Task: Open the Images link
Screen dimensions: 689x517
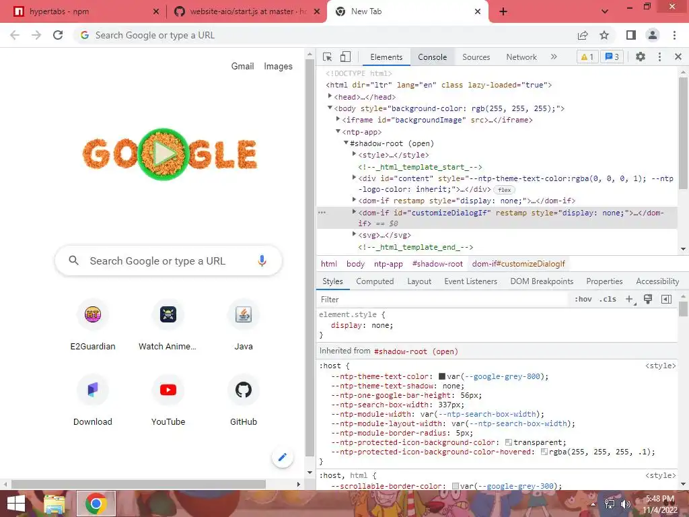Action: [278, 67]
